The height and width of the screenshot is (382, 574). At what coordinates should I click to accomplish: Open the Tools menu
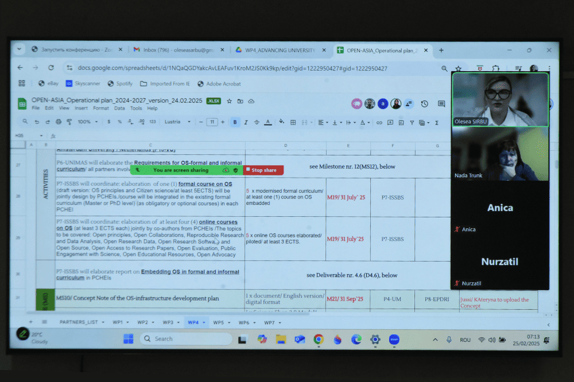[x=136, y=108]
